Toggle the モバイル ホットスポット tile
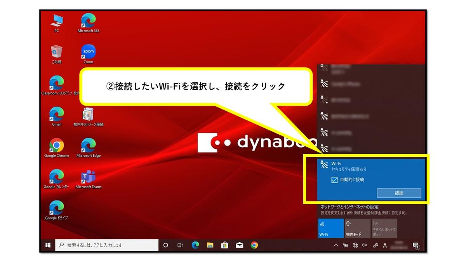 (384, 228)
